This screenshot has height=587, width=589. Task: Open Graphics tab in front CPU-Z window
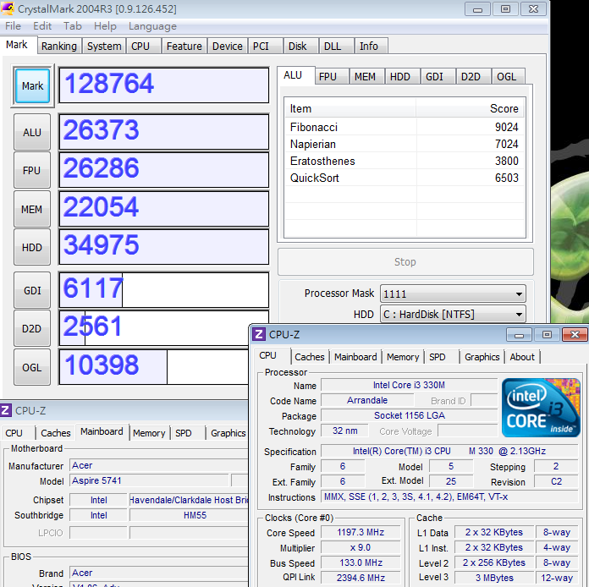(482, 357)
